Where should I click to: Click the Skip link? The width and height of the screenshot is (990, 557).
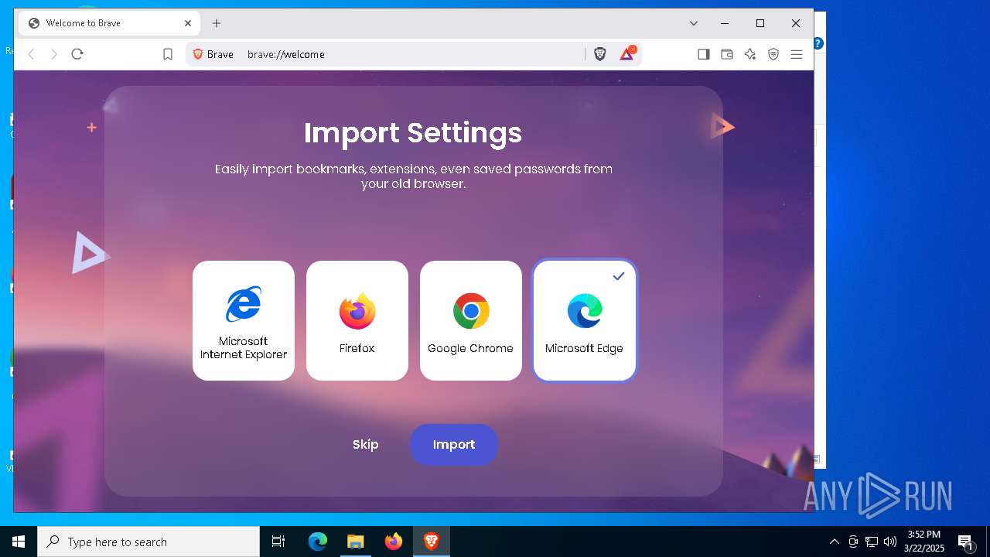[x=366, y=445]
